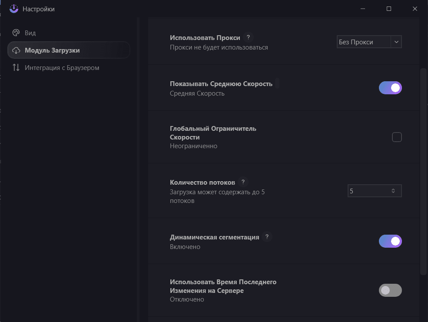Enable Глобальный Ограничитель Скорости checkbox
This screenshot has width=428, height=322.
[397, 137]
